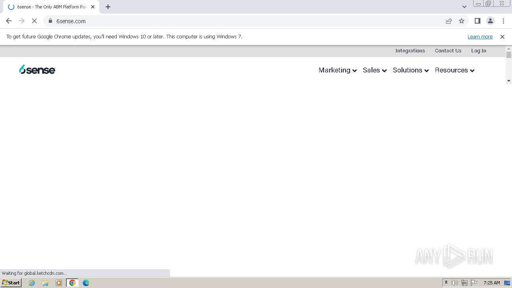The image size is (512, 288).
Task: Click the forward navigation arrow
Action: [x=22, y=21]
